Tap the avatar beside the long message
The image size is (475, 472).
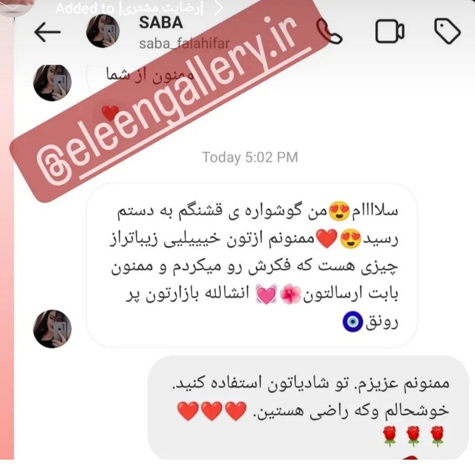(x=52, y=329)
